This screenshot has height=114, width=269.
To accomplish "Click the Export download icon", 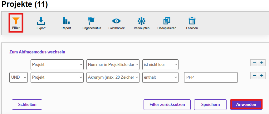I will pos(41,21).
